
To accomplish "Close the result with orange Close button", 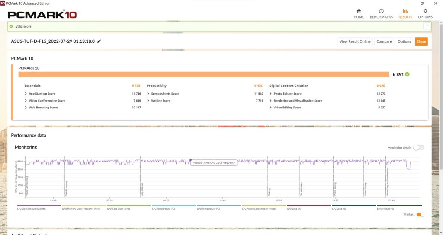I will [x=421, y=41].
